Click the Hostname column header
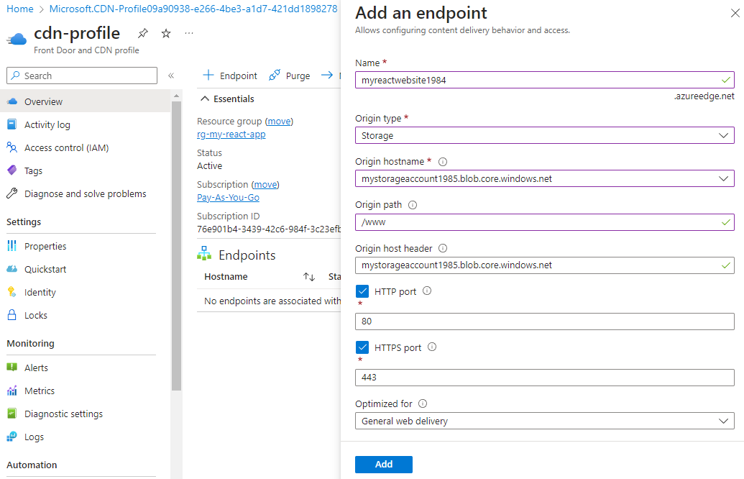Viewport: 744px width, 479px height. click(226, 277)
